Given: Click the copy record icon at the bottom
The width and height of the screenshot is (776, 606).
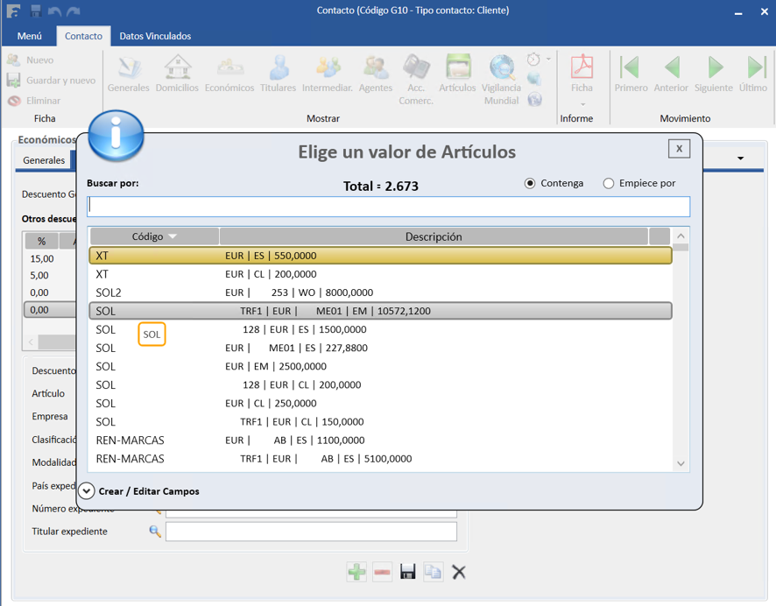Looking at the screenshot, I should click(433, 572).
